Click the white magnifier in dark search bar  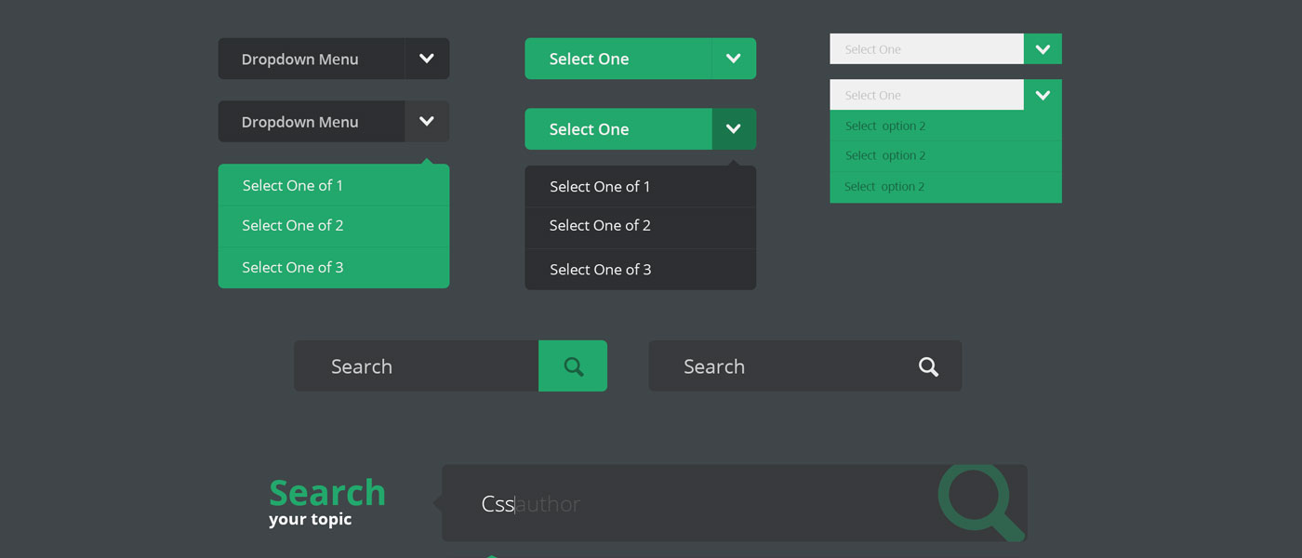point(928,366)
